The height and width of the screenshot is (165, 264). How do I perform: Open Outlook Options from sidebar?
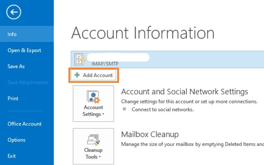(x=16, y=140)
